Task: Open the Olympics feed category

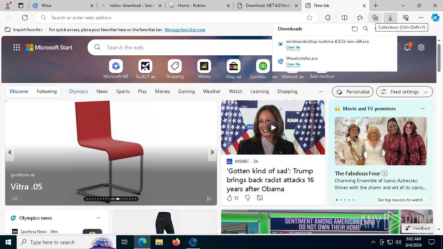Action: coord(79,91)
